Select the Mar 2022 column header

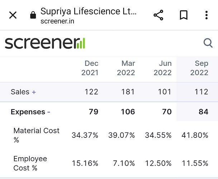(x=126, y=68)
